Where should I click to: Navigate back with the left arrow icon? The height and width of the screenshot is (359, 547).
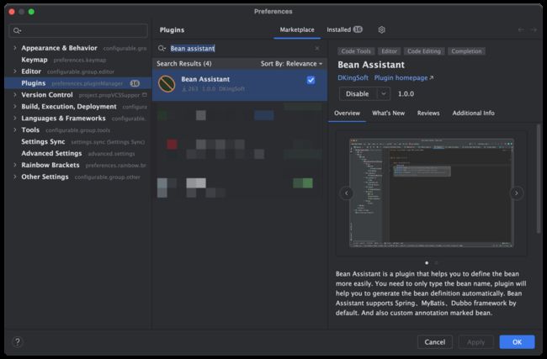[521, 30]
